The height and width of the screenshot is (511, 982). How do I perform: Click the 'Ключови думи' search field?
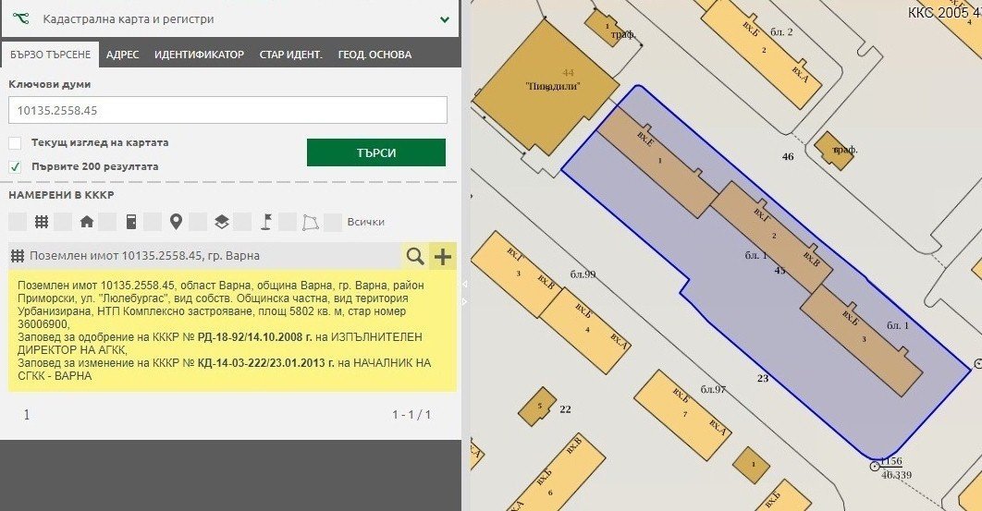tap(227, 110)
